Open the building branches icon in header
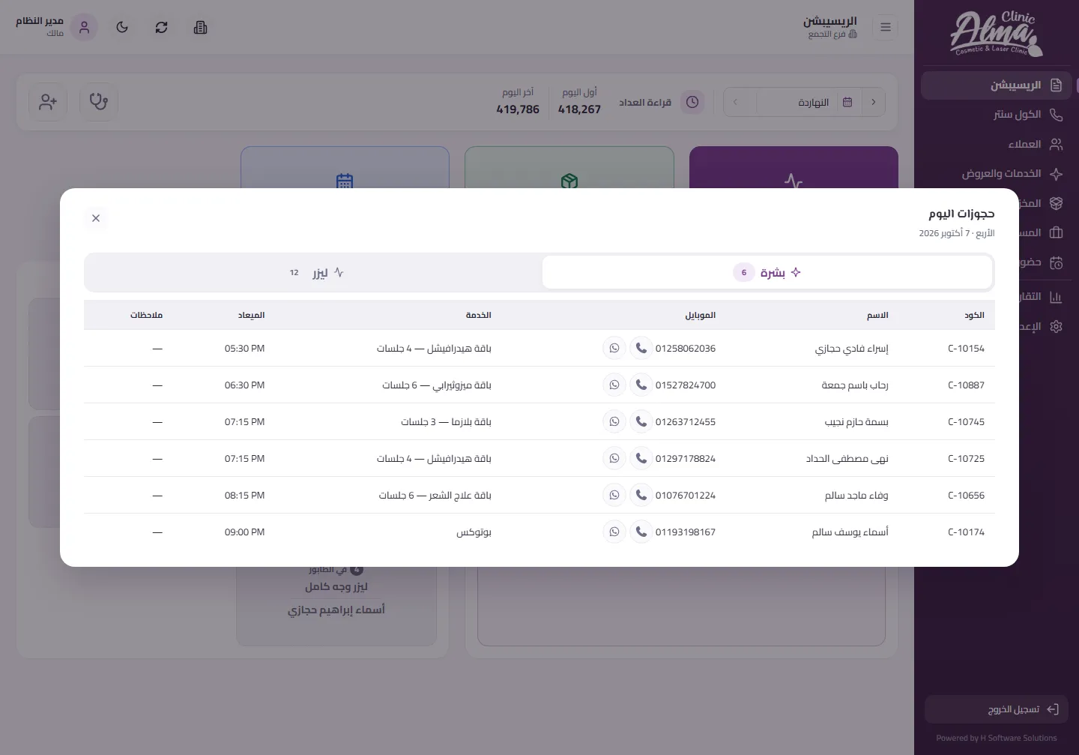Image resolution: width=1079 pixels, height=755 pixels. point(200,28)
